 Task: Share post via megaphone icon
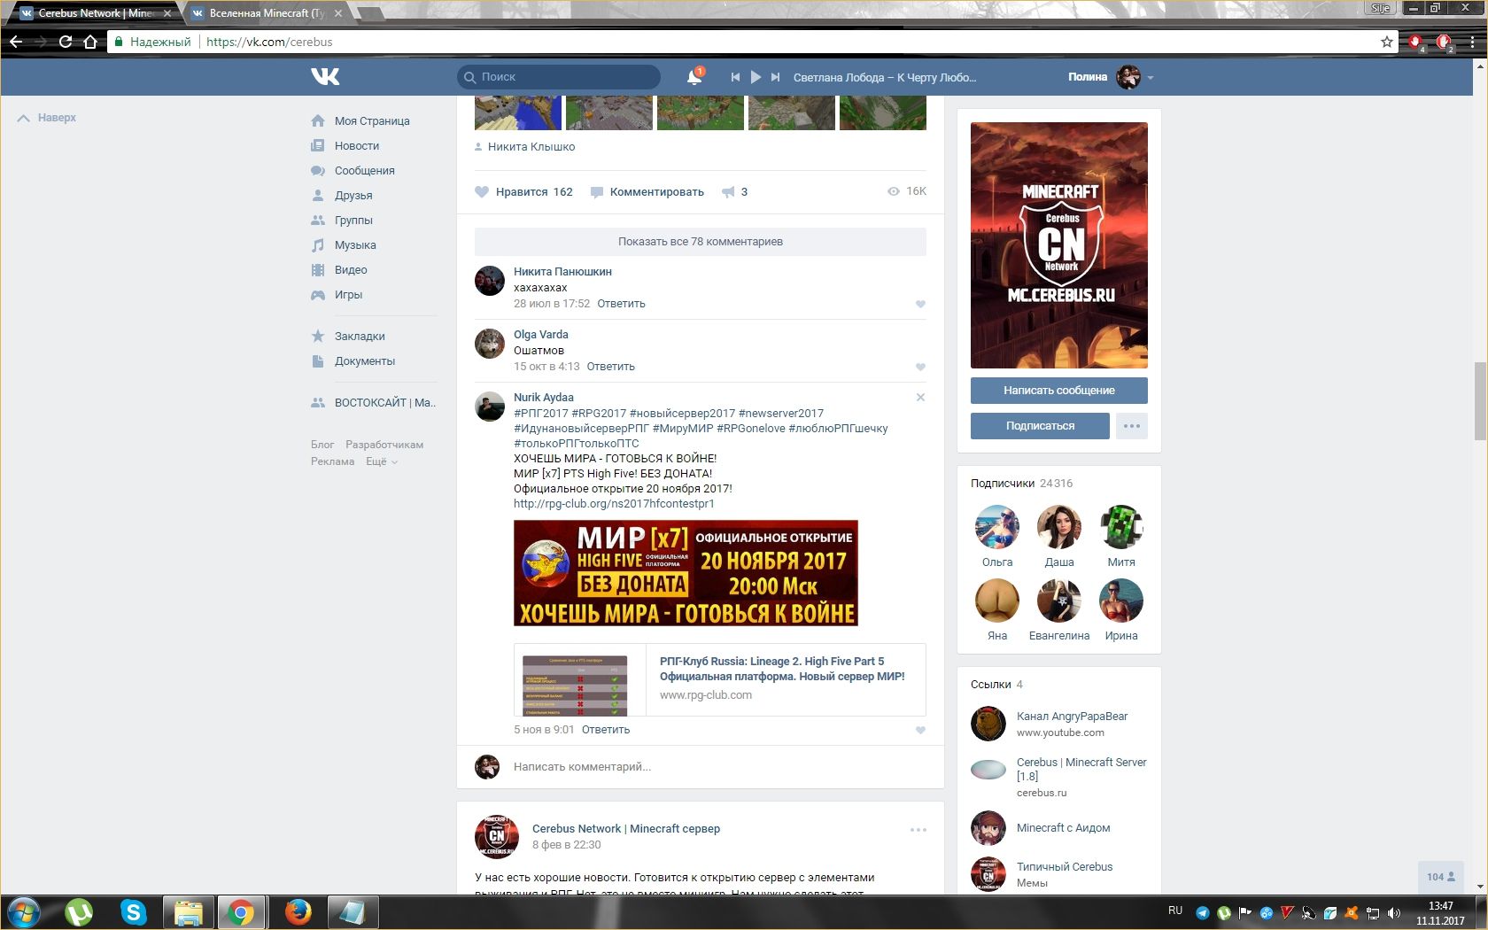coord(734,191)
